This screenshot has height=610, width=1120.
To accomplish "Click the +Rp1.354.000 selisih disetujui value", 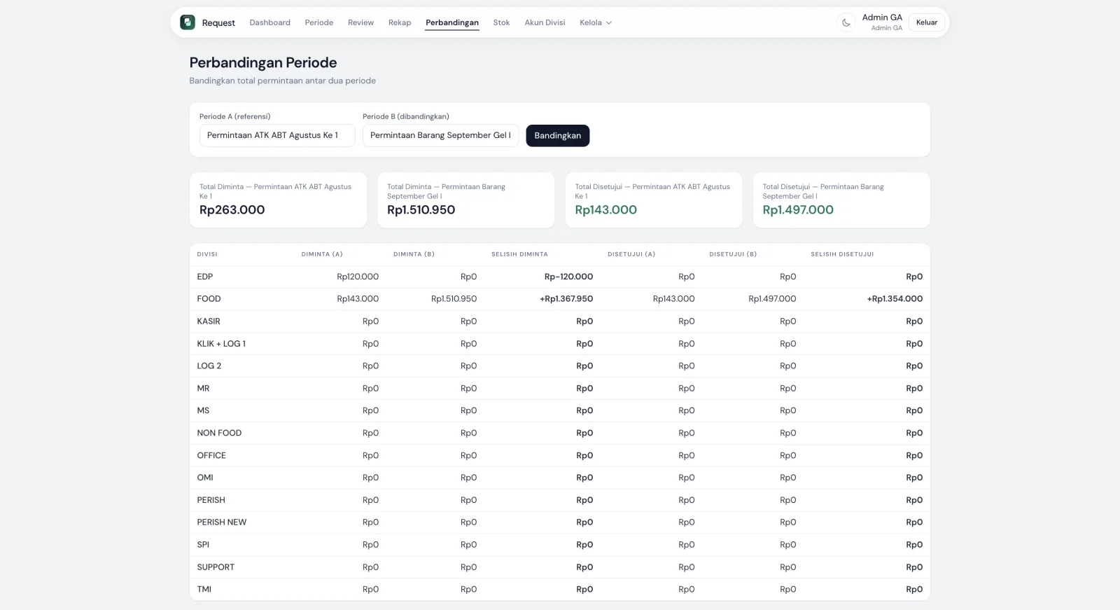I will [x=895, y=299].
